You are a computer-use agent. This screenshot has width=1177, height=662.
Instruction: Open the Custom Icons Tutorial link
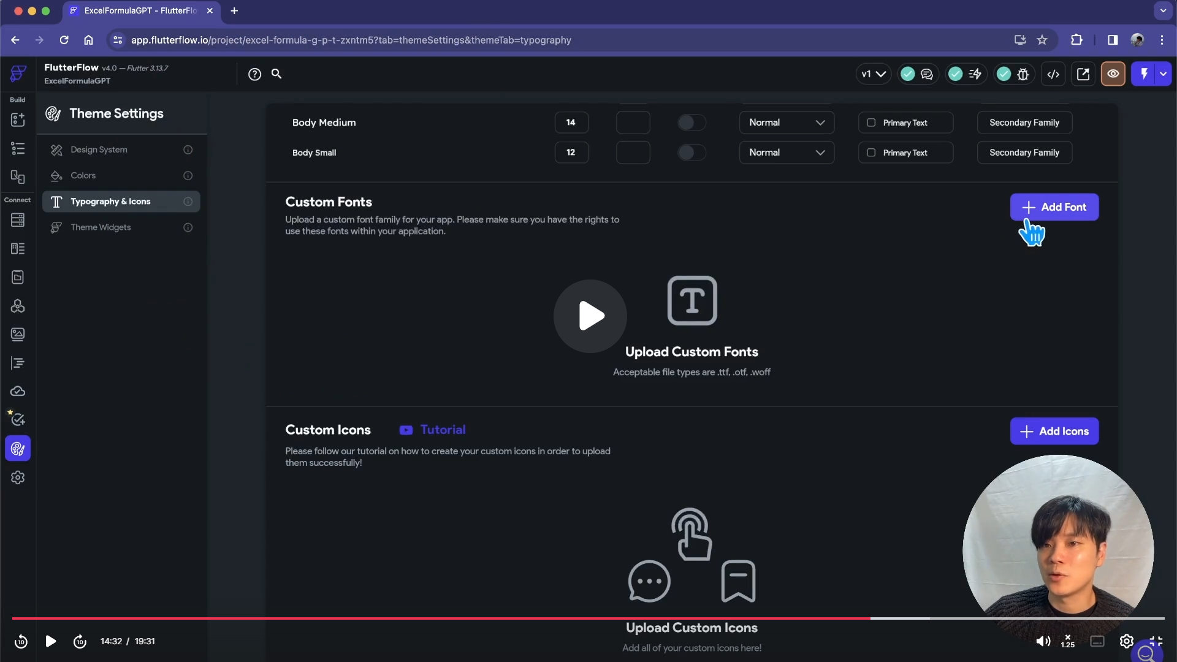[x=432, y=430]
